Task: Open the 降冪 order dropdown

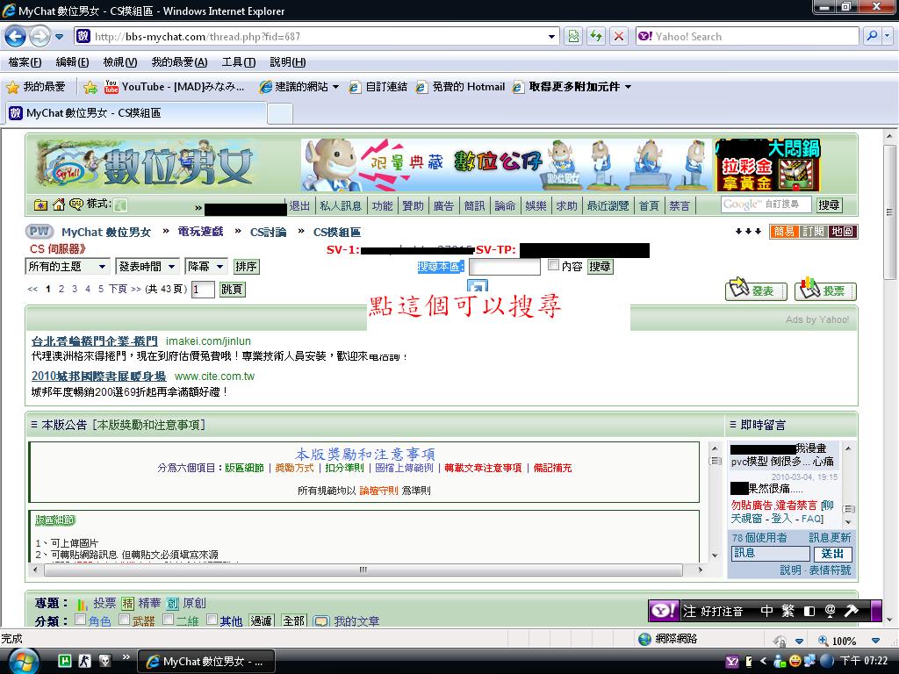Action: (x=205, y=267)
